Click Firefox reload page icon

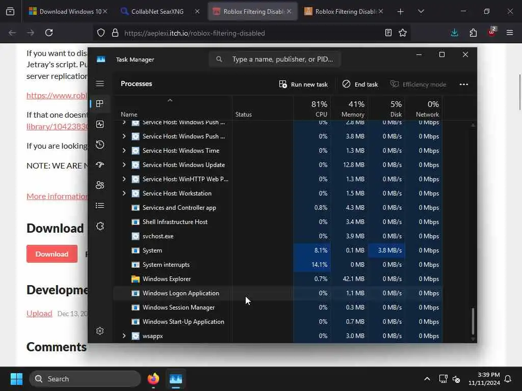tap(49, 33)
